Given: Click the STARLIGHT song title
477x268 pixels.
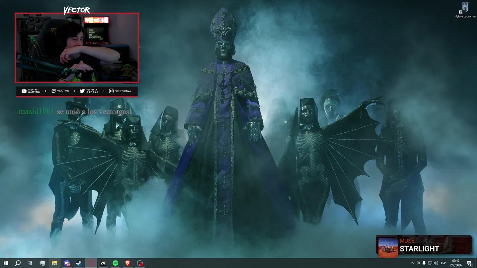Looking at the screenshot, I should [x=419, y=249].
